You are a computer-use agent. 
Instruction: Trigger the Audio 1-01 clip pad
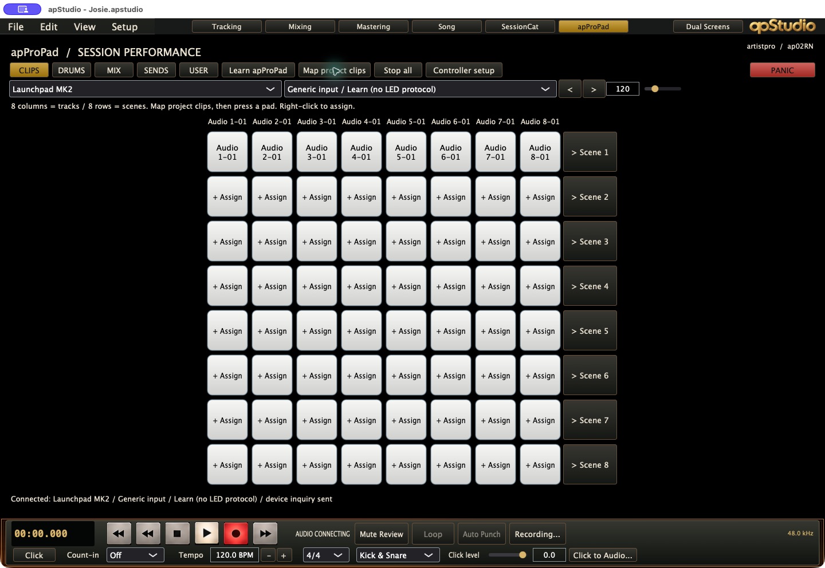pos(227,152)
